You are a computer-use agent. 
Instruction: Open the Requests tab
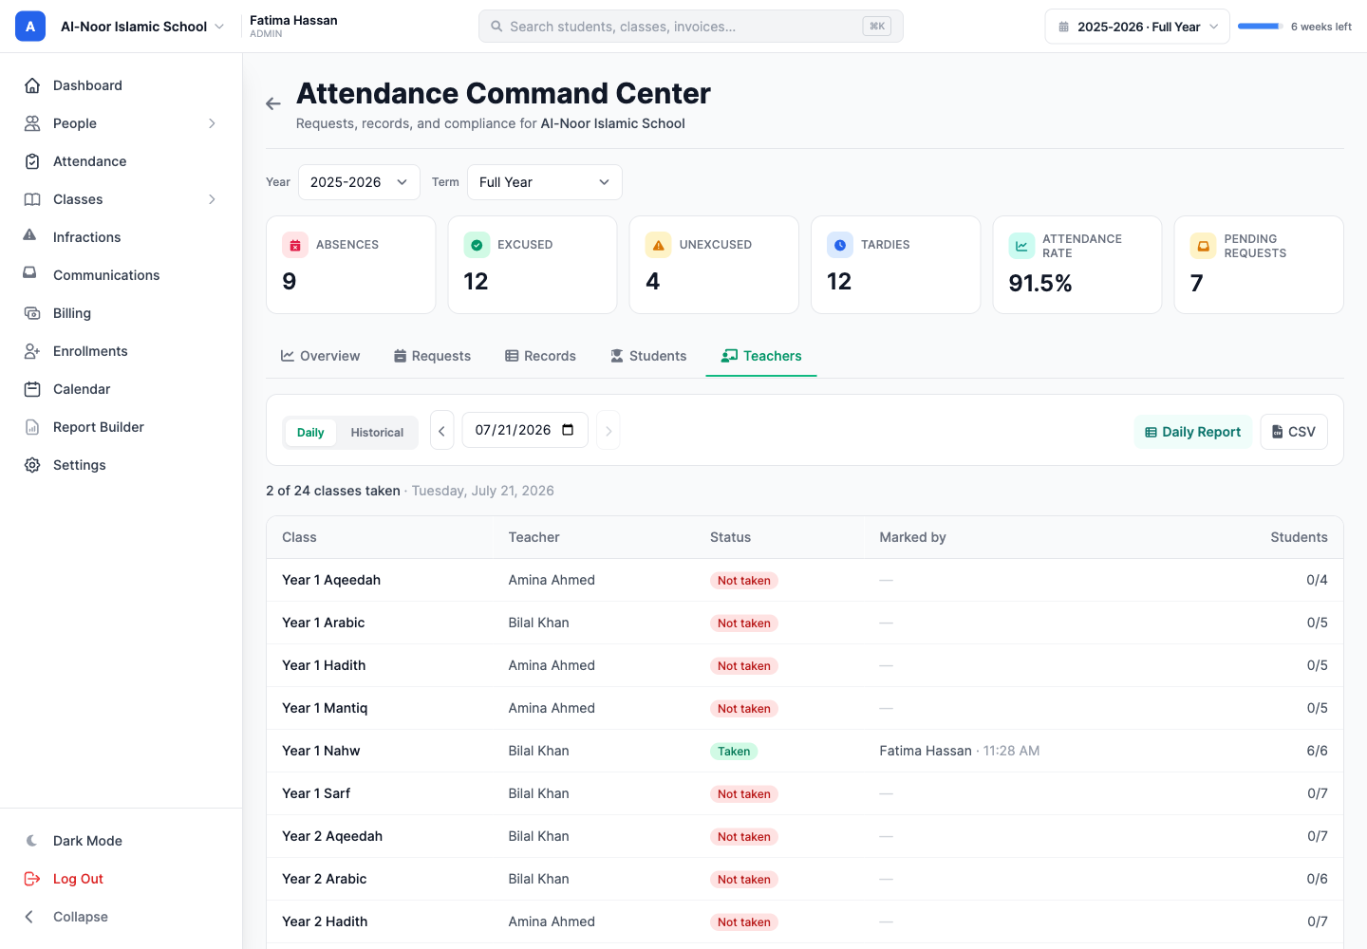point(432,356)
